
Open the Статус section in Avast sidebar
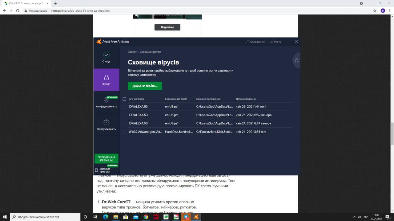tap(106, 57)
